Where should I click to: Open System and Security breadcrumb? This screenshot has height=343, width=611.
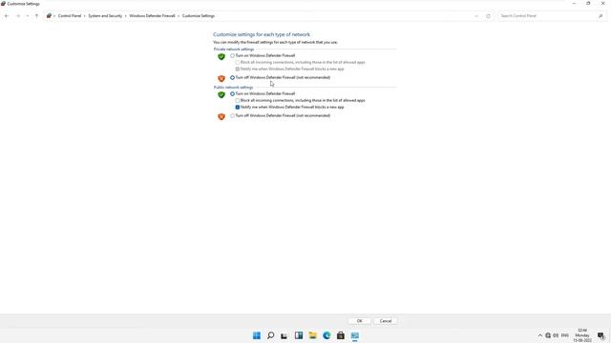click(x=105, y=16)
